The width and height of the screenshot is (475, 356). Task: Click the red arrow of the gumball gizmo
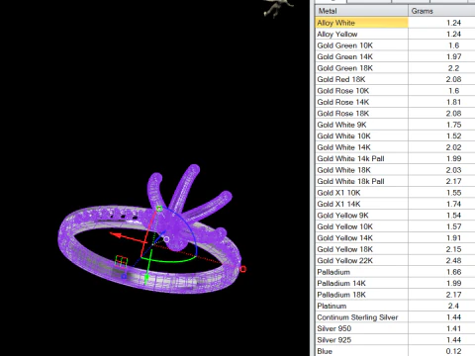pos(116,235)
